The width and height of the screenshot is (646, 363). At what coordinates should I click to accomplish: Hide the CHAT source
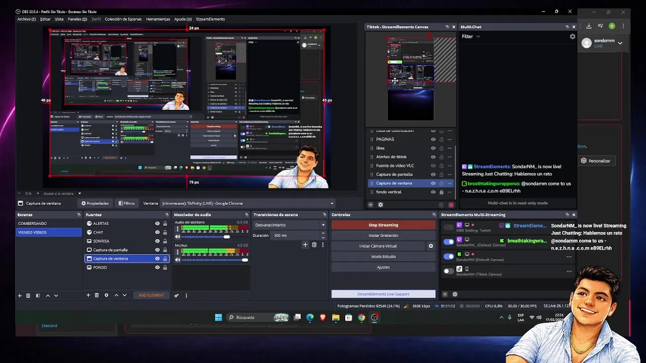[x=157, y=232]
